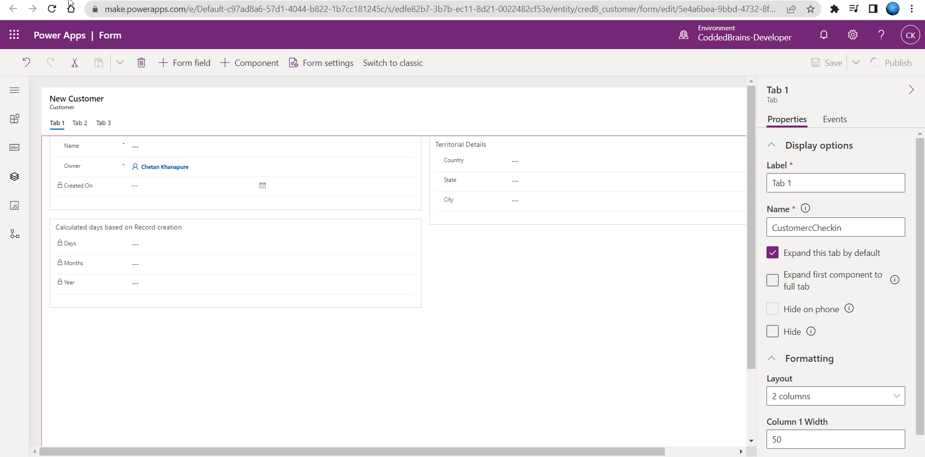This screenshot has width=925, height=457.
Task: Open the settings gear in header
Action: pos(853,35)
